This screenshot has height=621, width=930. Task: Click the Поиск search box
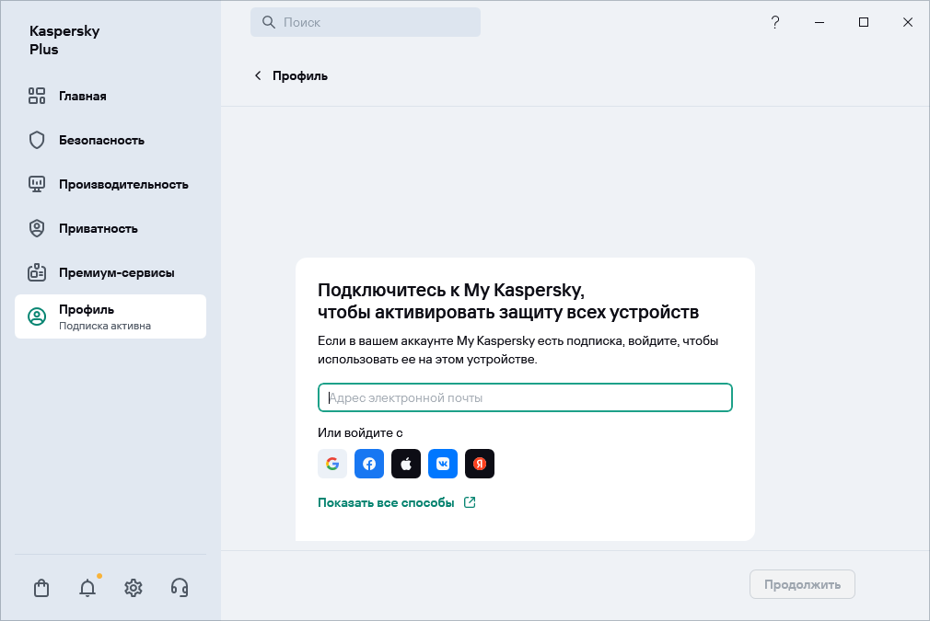(366, 21)
